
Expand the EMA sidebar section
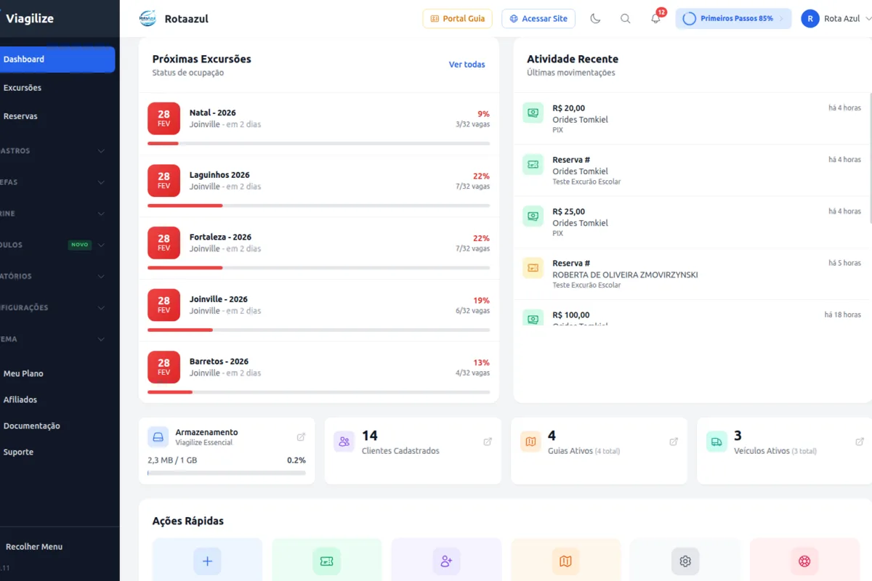click(52, 339)
